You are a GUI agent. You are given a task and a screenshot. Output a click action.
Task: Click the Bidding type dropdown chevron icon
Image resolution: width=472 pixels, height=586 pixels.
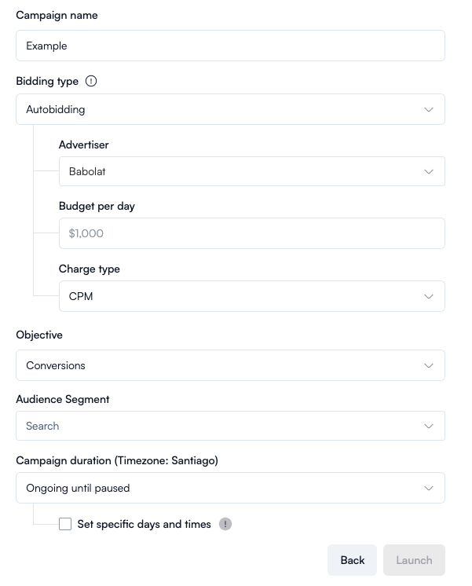pos(429,110)
